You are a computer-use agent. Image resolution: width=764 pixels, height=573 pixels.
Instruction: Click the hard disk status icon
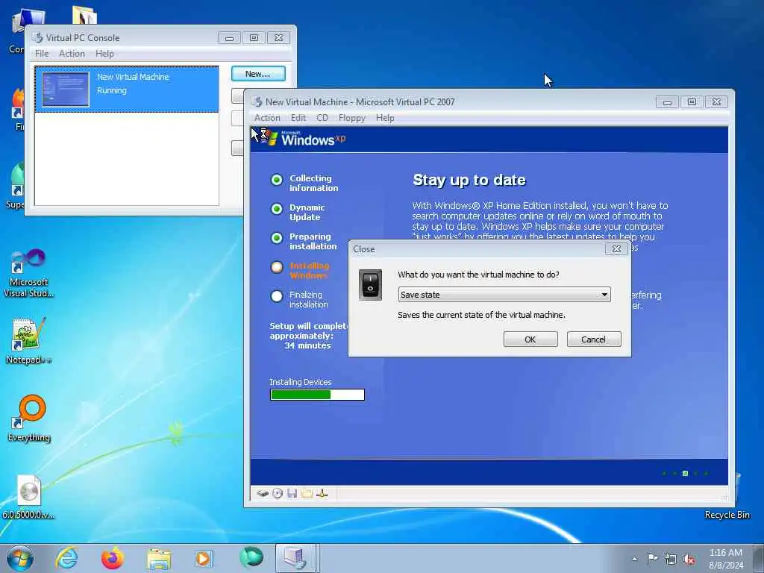pyautogui.click(x=263, y=493)
